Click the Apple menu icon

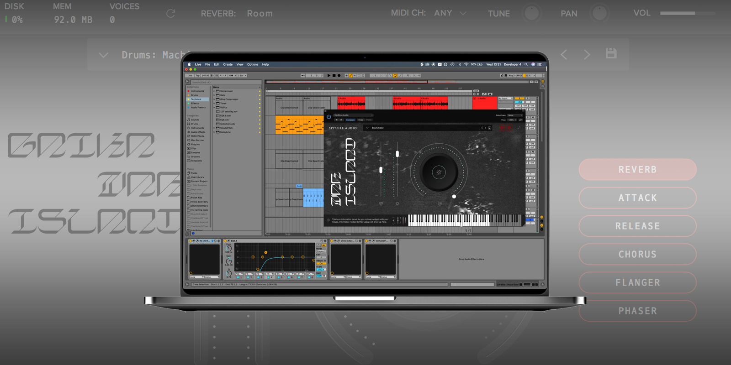click(x=189, y=64)
